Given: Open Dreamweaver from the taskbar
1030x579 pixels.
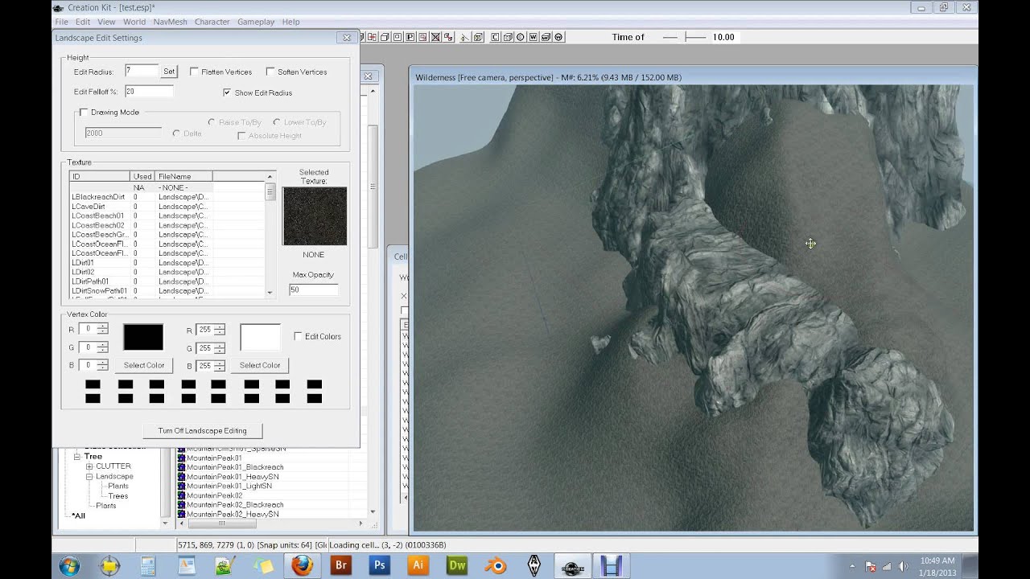Looking at the screenshot, I should click(457, 565).
